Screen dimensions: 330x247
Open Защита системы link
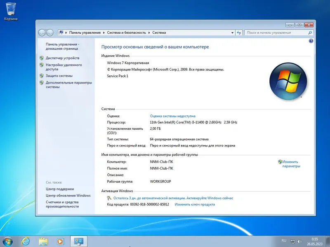pos(59,76)
